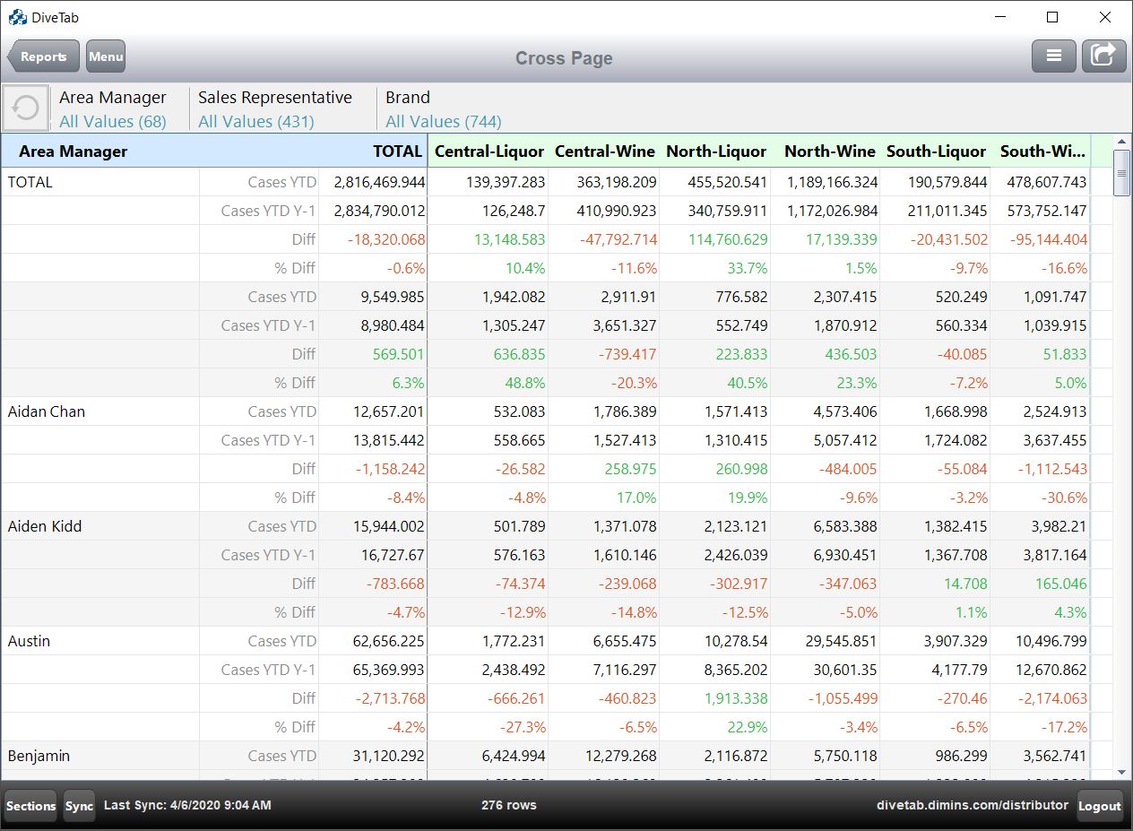This screenshot has height=831, width=1133.
Task: Sort by the Central-Liquor column header
Action: [488, 151]
